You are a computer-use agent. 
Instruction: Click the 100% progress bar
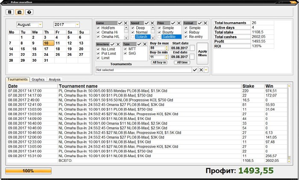pos(29,171)
